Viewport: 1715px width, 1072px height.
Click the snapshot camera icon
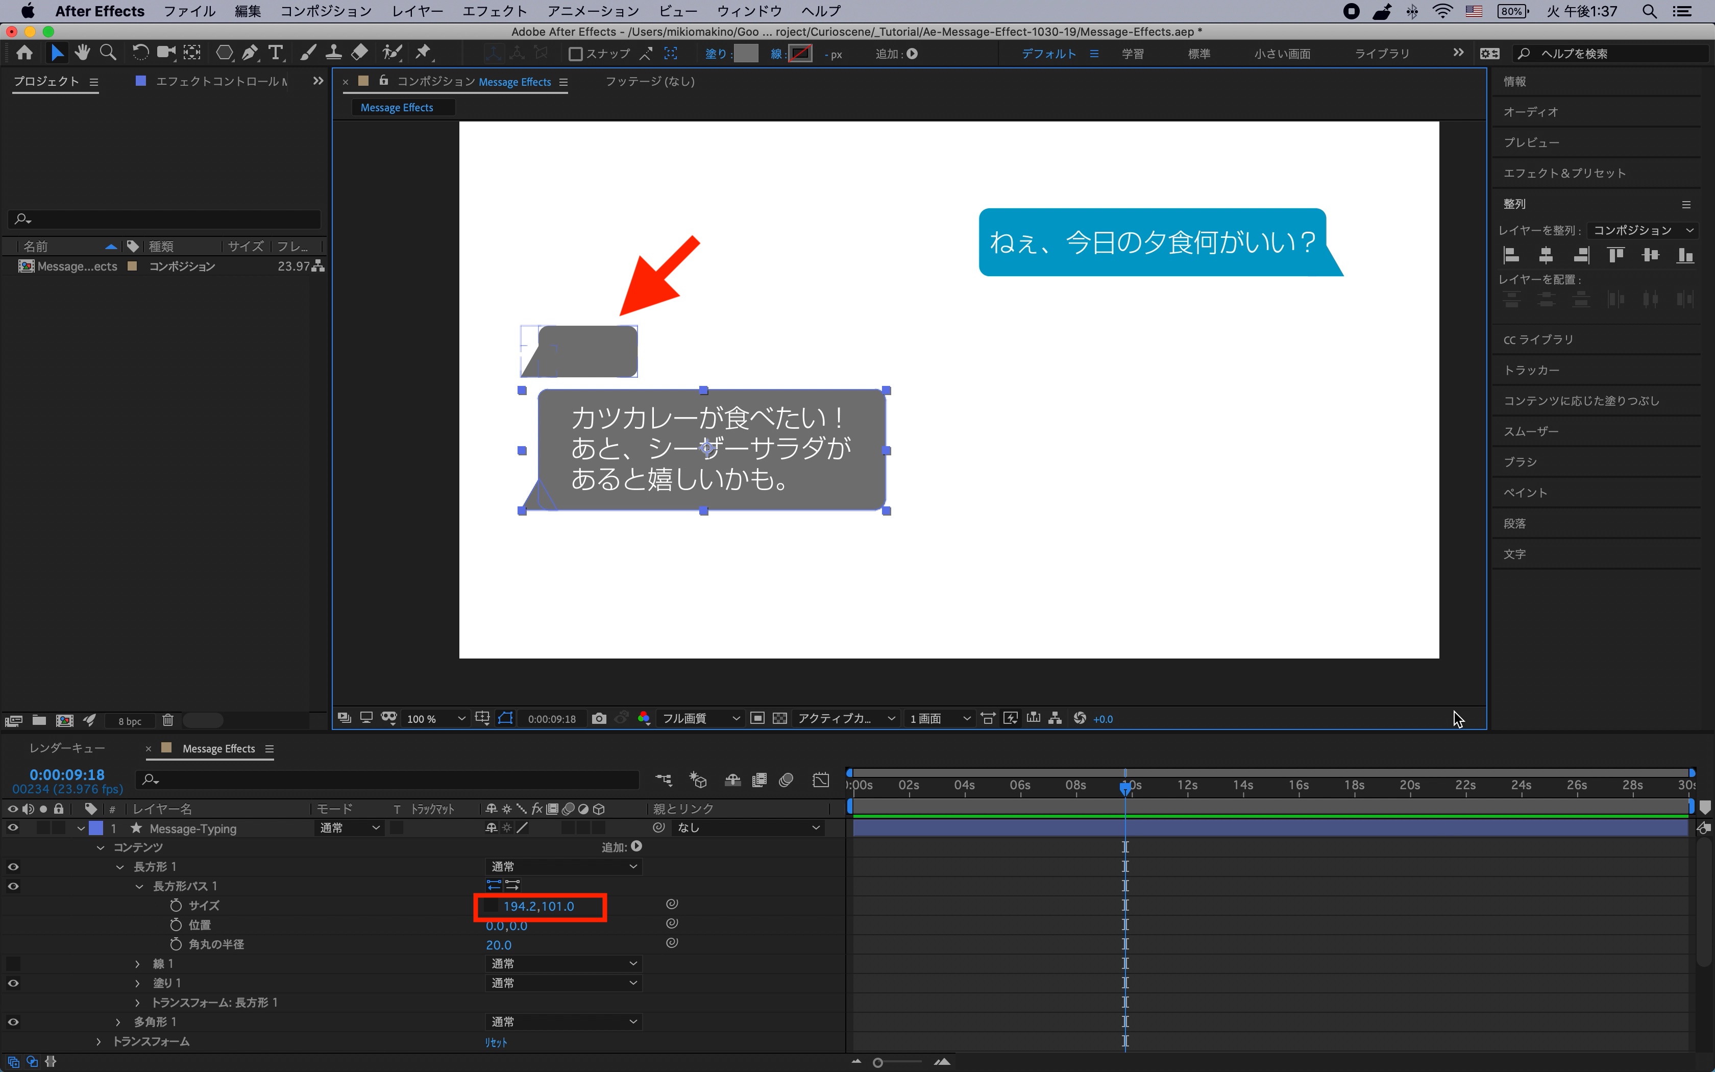click(x=599, y=718)
